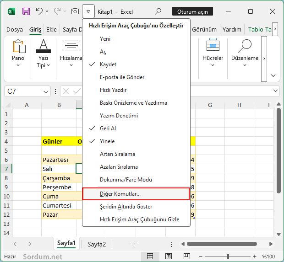Select the Yardım ribbon tab
Image resolution: width=284 pixels, height=262 pixels.
232,29
